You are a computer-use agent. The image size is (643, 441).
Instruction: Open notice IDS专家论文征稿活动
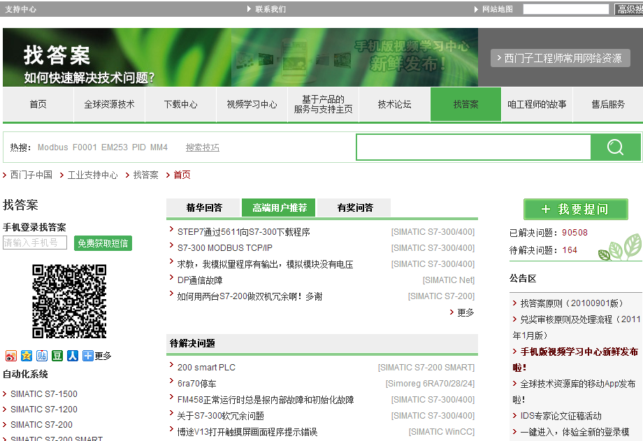[561, 416]
